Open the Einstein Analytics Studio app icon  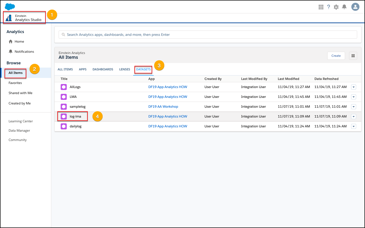(9, 18)
